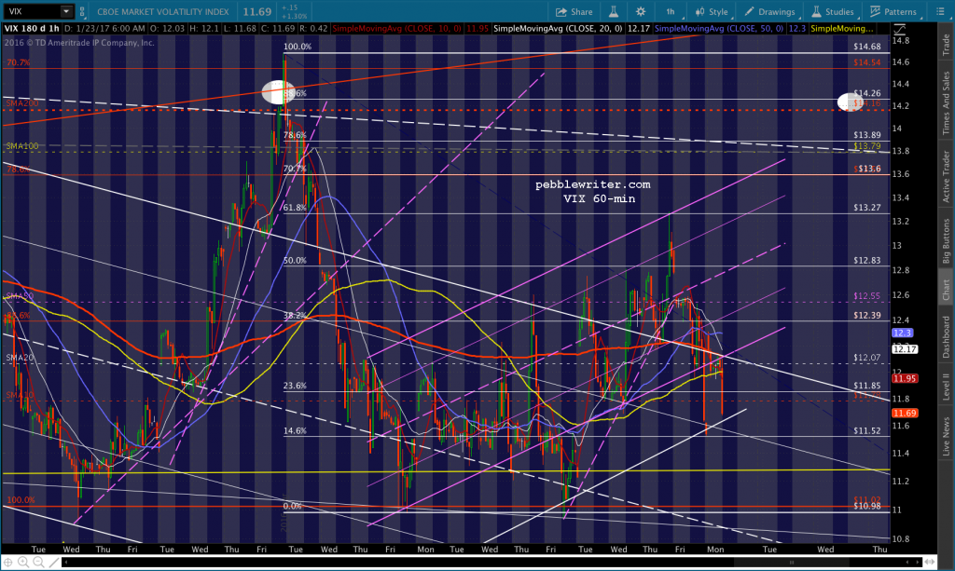955x571 pixels.
Task: Click the symbol link clipboard icon
Action: coord(82,11)
